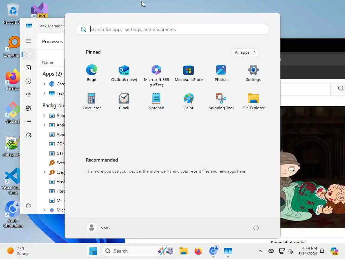Select Work - Chromium desktop shortcut
The width and height of the screenshot is (345, 259).
click(13, 214)
